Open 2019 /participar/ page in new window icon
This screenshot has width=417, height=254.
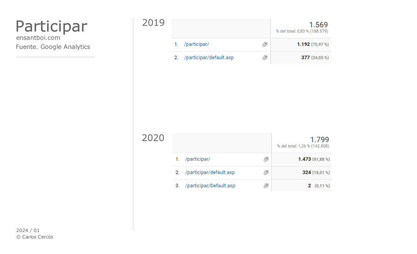pos(265,44)
